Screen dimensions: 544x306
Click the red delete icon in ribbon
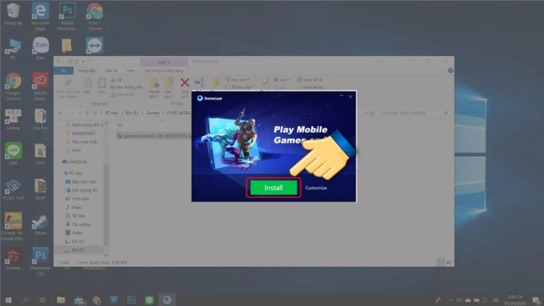click(185, 83)
